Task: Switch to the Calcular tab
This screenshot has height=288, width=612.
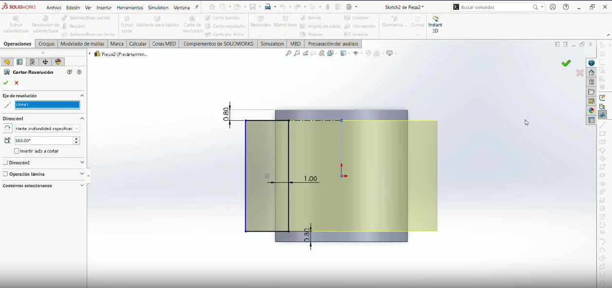Action: coord(138,44)
